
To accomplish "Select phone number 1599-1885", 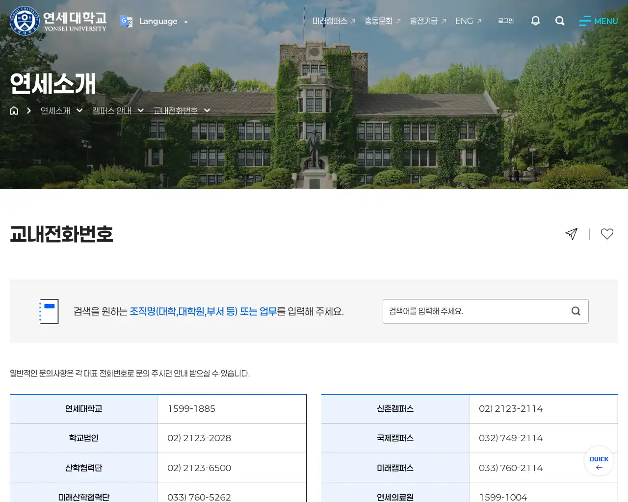I will click(191, 409).
